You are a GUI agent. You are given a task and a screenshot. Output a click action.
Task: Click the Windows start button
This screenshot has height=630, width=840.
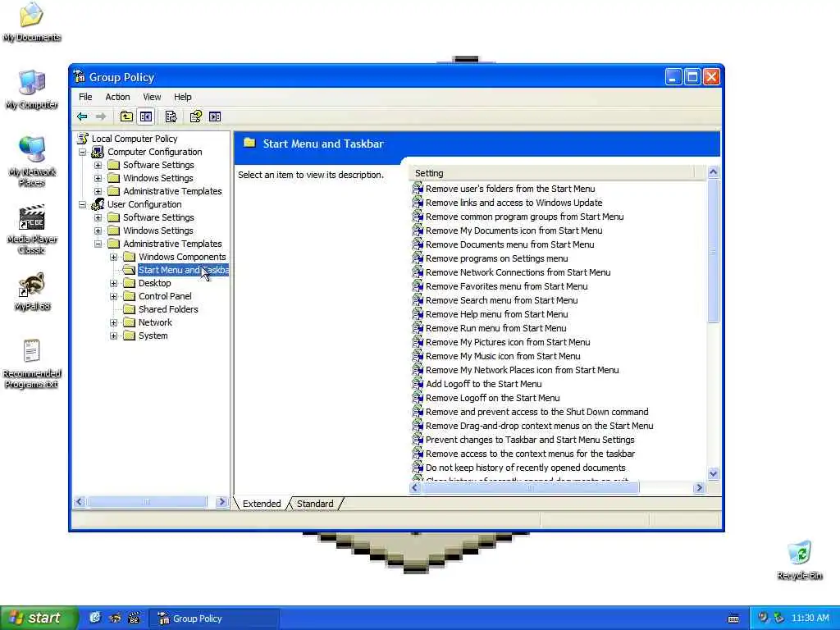[39, 618]
